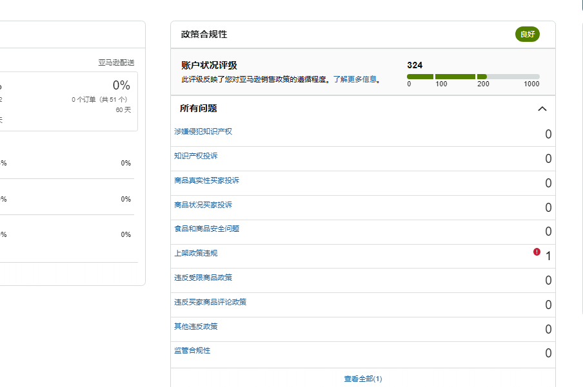Viewport: 583px width, 387px height.
Task: Open the 其他违反政策 link
Action: click(195, 326)
